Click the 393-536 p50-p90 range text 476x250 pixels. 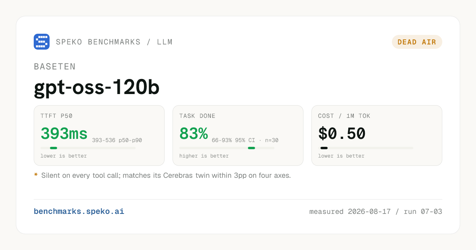coord(117,140)
